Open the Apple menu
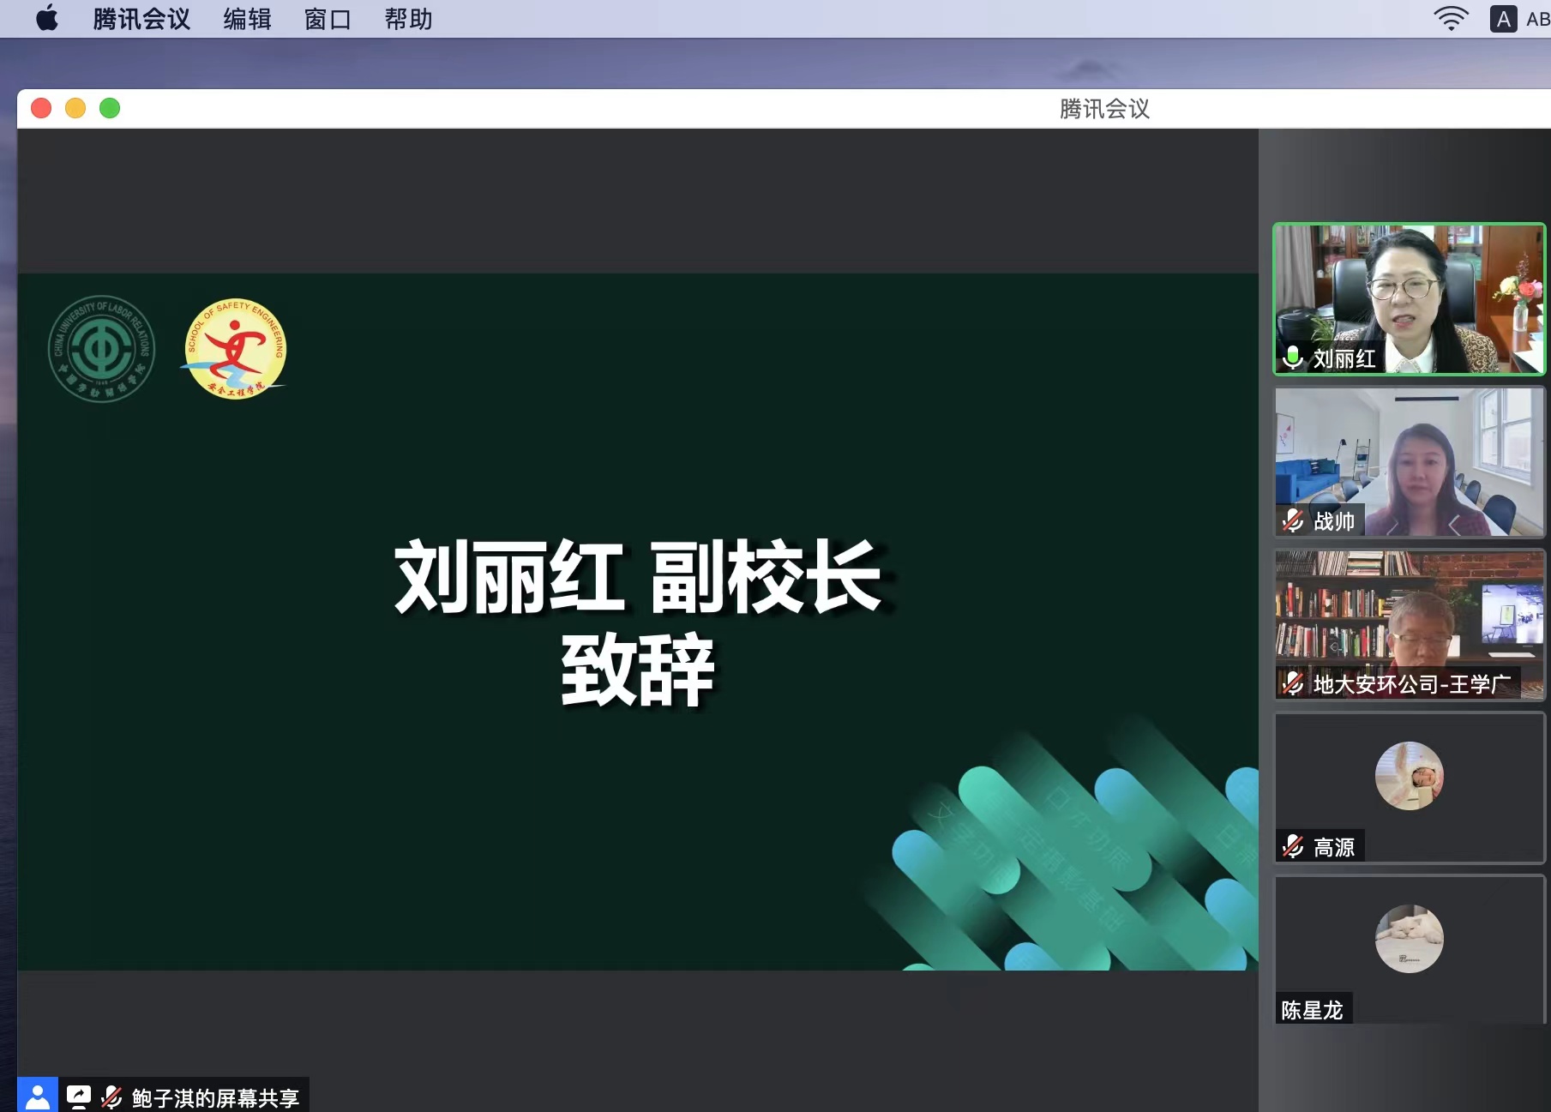This screenshot has height=1112, width=1551. (47, 18)
